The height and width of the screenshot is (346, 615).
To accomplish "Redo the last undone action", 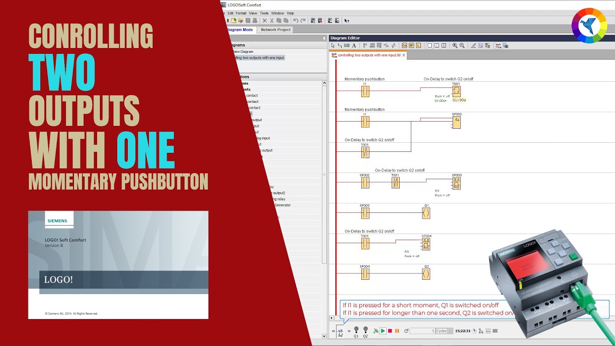I will point(303,21).
